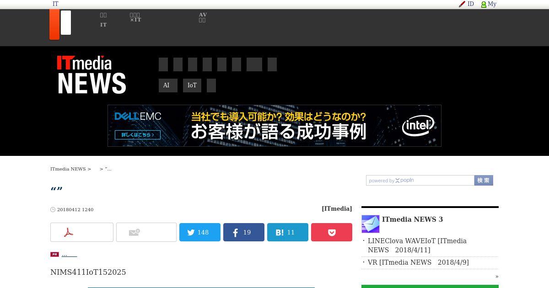The image size is (549, 288).
Task: Click the [ITmedia] author credit
Action: (x=337, y=208)
